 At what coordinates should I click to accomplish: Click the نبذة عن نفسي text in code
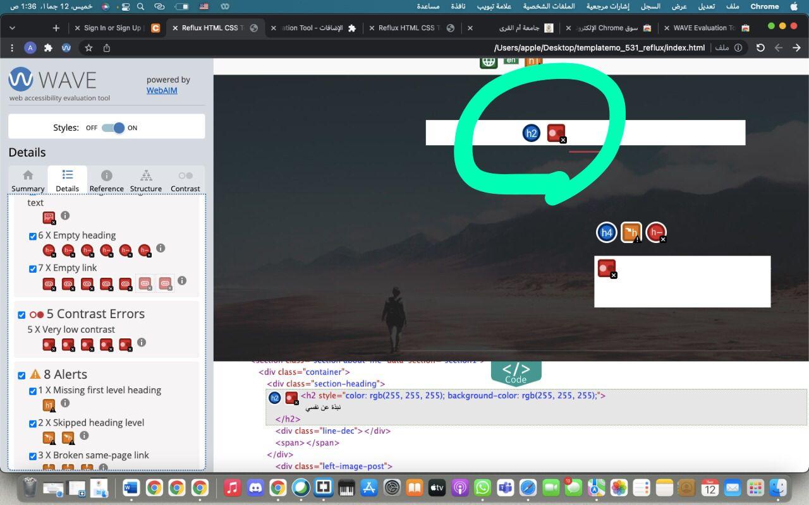(323, 408)
